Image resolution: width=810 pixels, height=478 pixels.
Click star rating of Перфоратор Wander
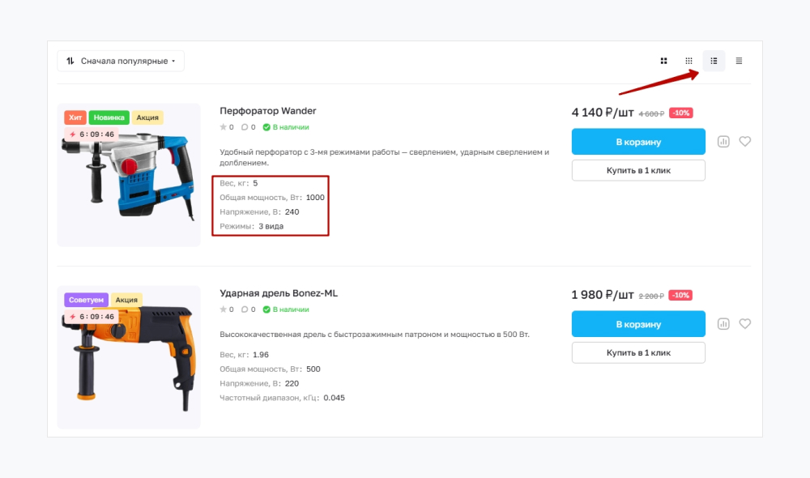(x=224, y=127)
